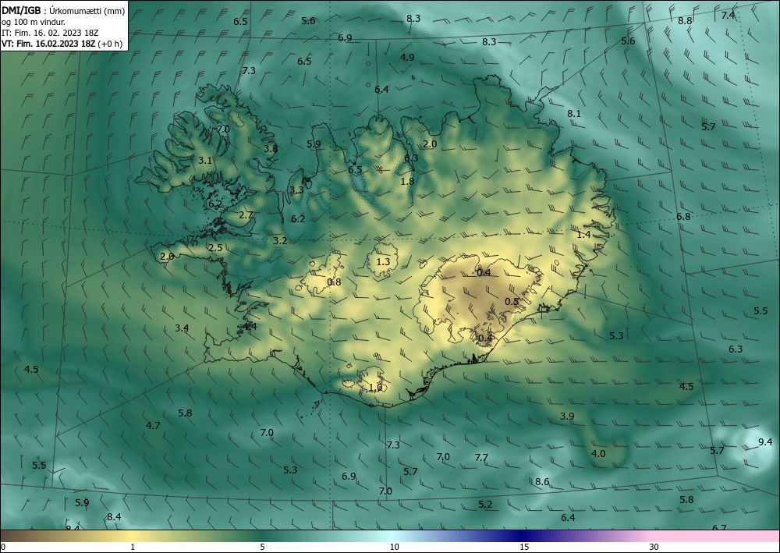The height and width of the screenshot is (553, 780).
Task: Click the 8.8 value on the map
Action: [685, 21]
